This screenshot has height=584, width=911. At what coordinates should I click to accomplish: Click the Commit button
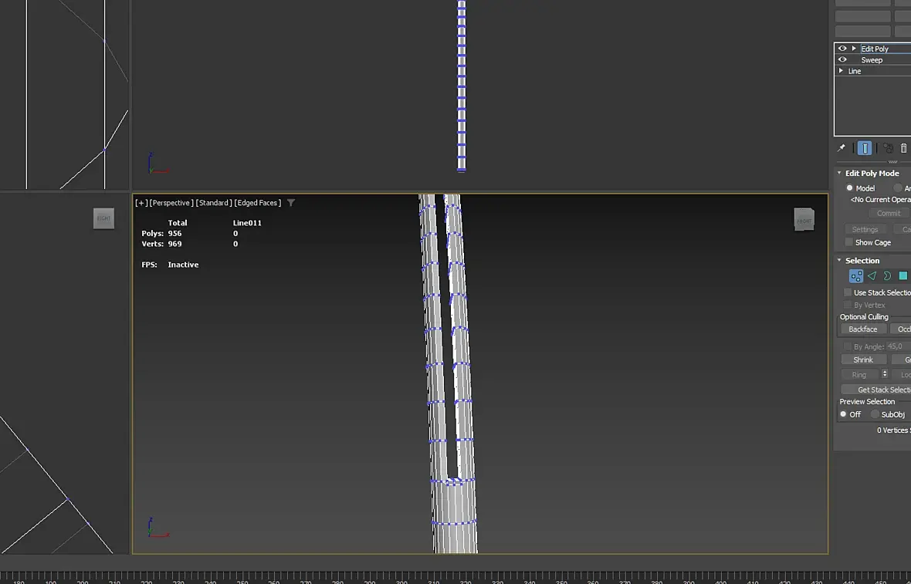click(889, 213)
